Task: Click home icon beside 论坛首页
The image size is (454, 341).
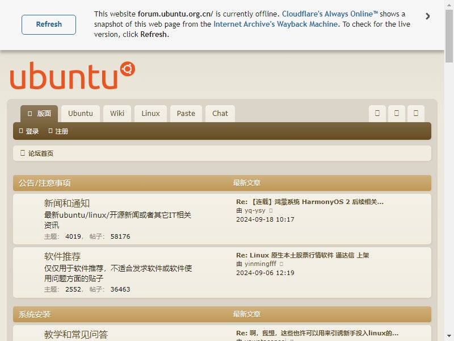Action: (23, 153)
